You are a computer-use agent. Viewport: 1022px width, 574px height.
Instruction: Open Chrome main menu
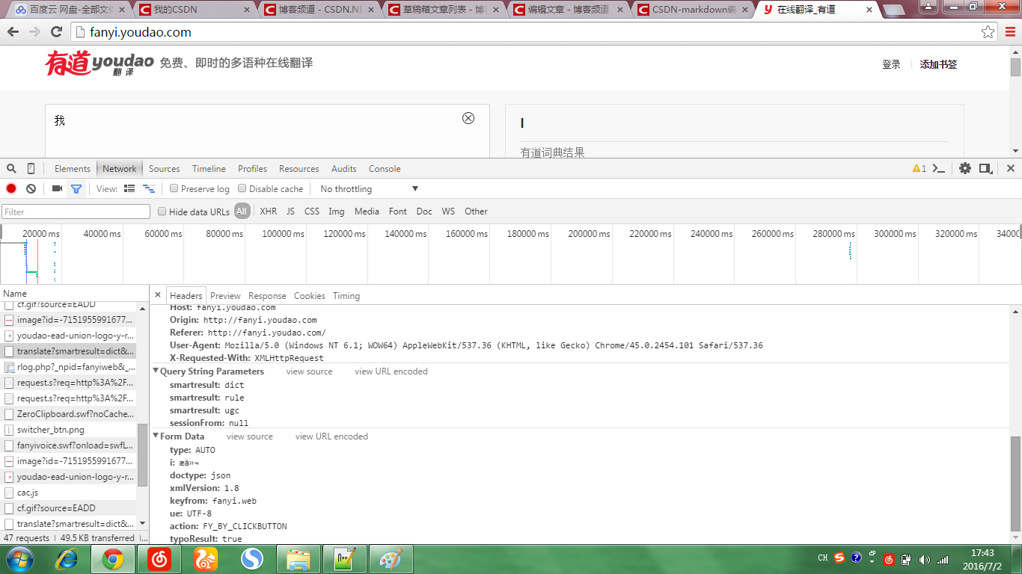click(1009, 32)
